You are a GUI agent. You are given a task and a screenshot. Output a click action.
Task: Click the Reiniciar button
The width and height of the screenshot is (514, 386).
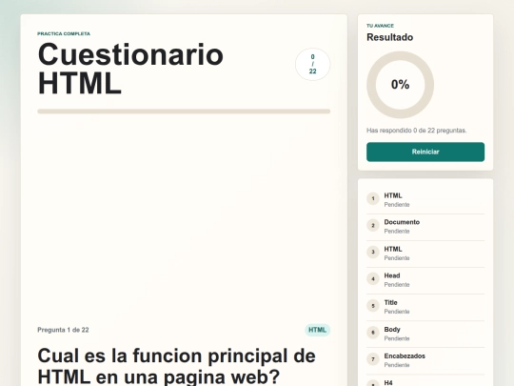425,152
